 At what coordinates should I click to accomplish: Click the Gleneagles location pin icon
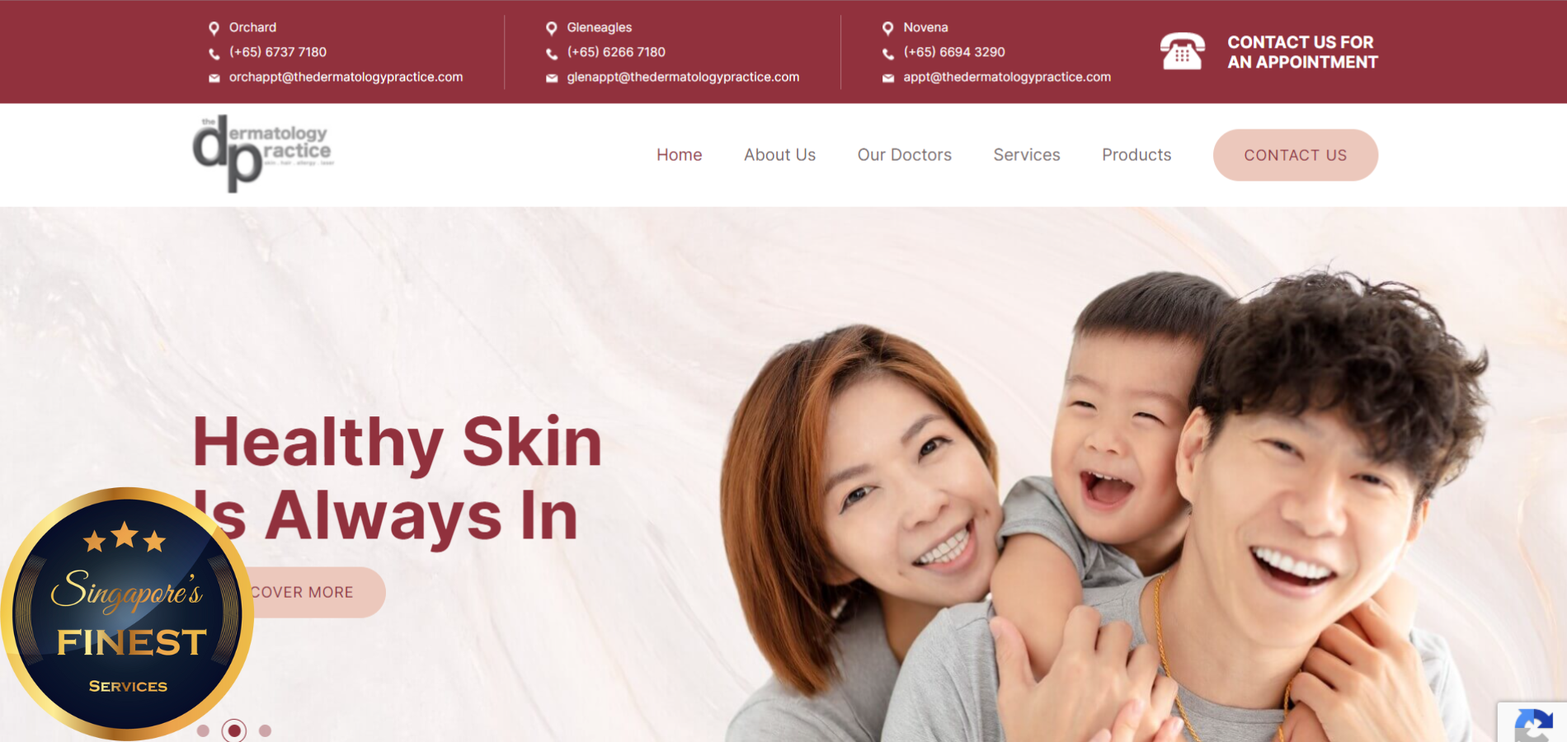tap(552, 28)
